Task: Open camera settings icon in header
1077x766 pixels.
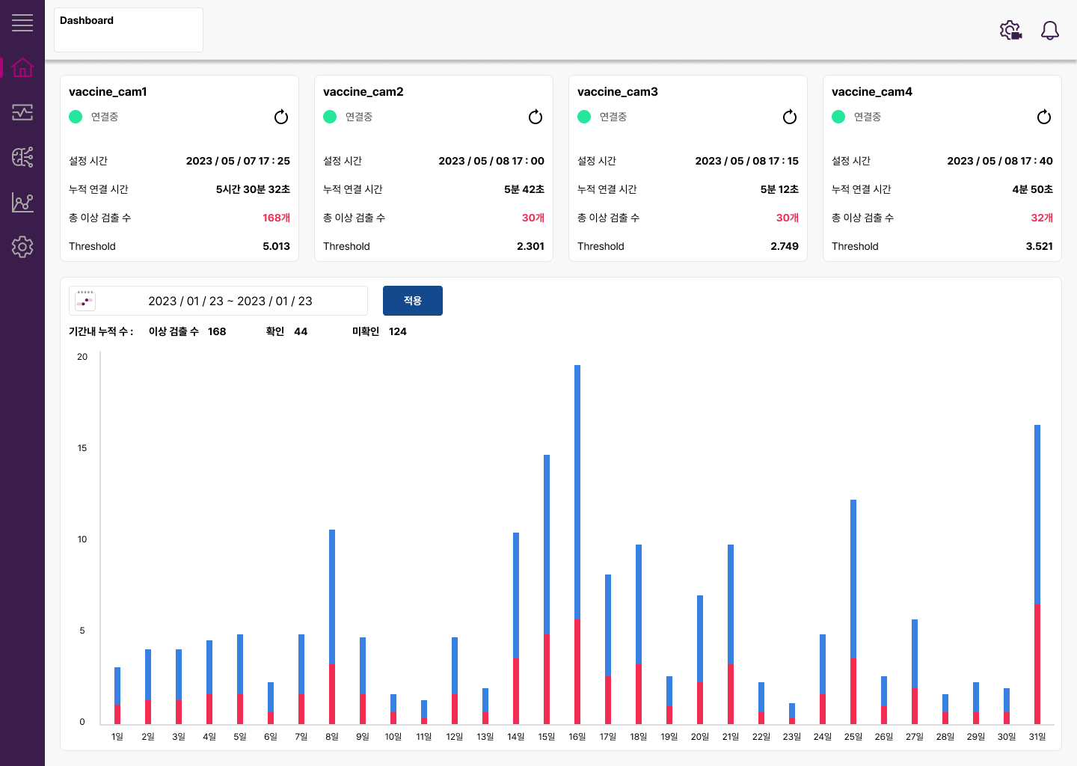Action: (x=1011, y=30)
